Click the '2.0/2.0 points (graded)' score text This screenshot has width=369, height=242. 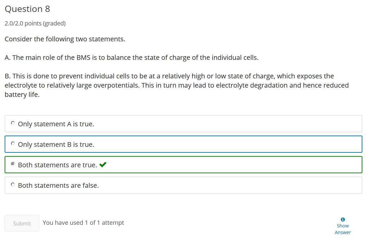[35, 23]
